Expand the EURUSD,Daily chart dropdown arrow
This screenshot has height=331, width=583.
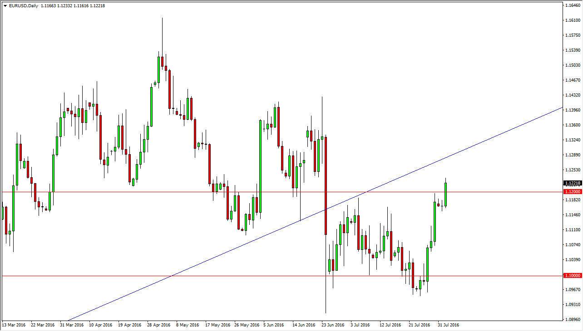pyautogui.click(x=5, y=5)
